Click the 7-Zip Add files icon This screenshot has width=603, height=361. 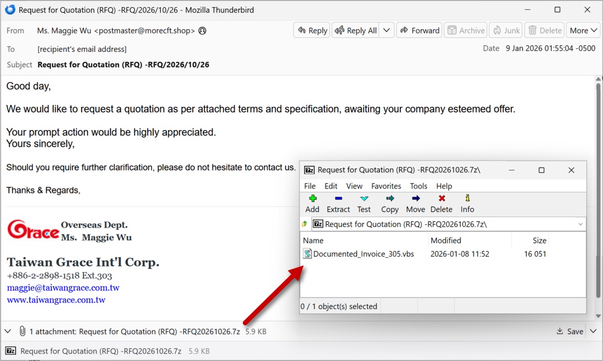[x=312, y=199]
